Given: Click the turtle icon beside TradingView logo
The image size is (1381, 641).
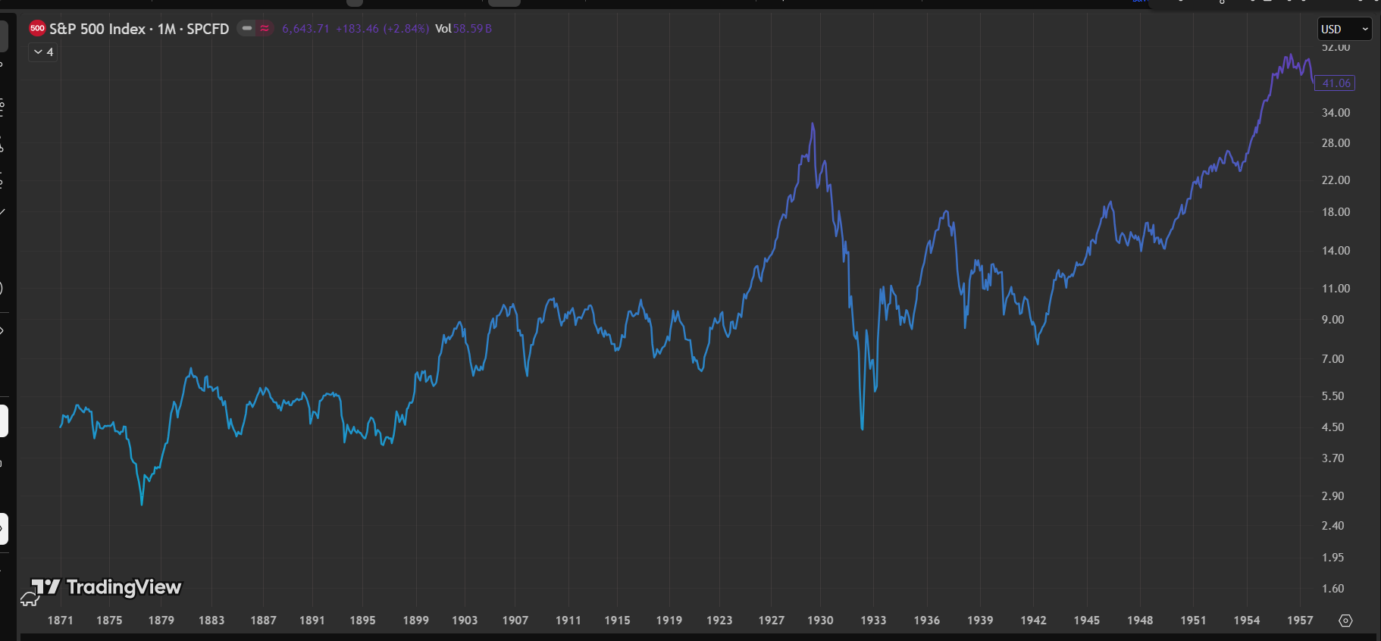Looking at the screenshot, I should tap(30, 599).
